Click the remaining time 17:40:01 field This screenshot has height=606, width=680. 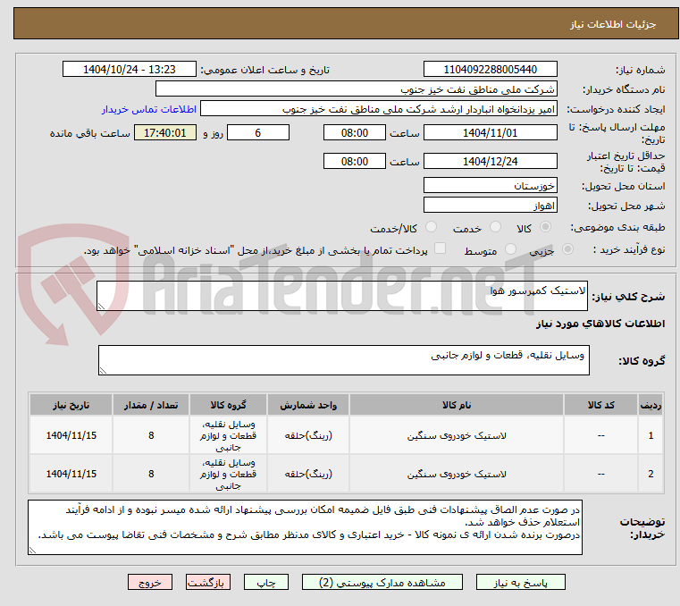164,132
